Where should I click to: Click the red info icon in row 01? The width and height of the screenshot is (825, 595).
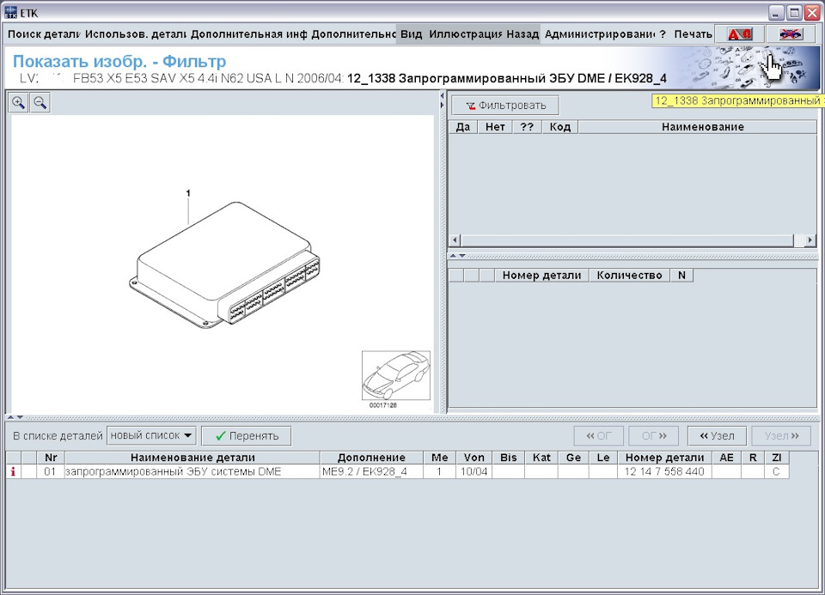[x=13, y=471]
